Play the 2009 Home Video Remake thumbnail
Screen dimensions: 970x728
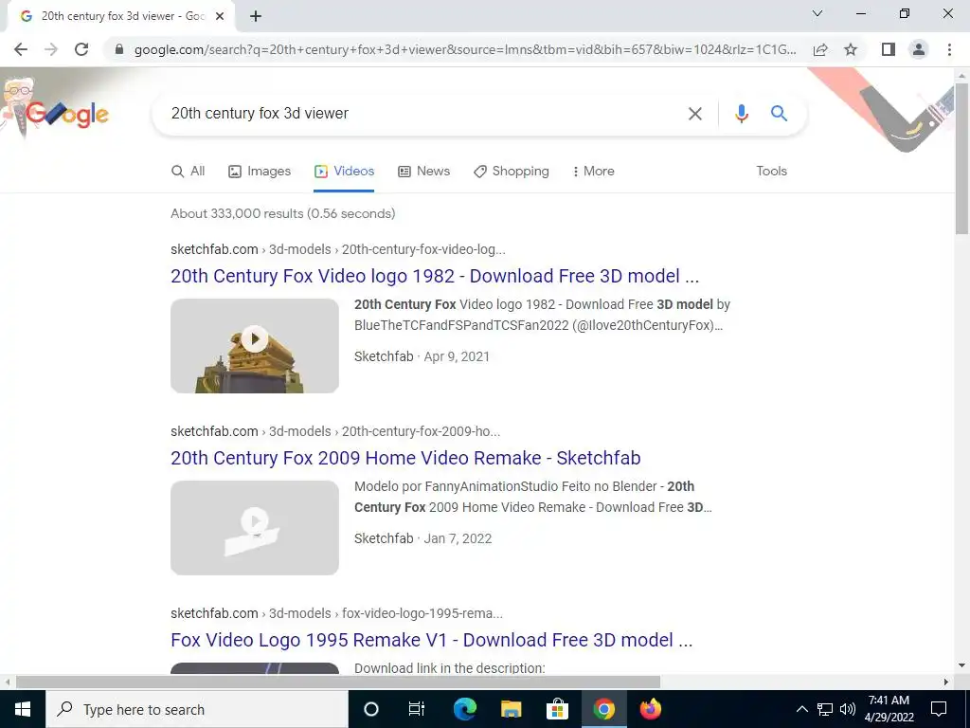255,527
